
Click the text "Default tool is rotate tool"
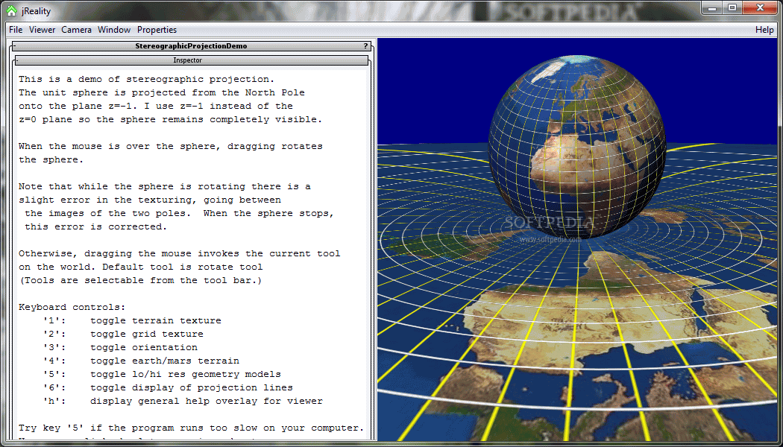pyautogui.click(x=185, y=267)
